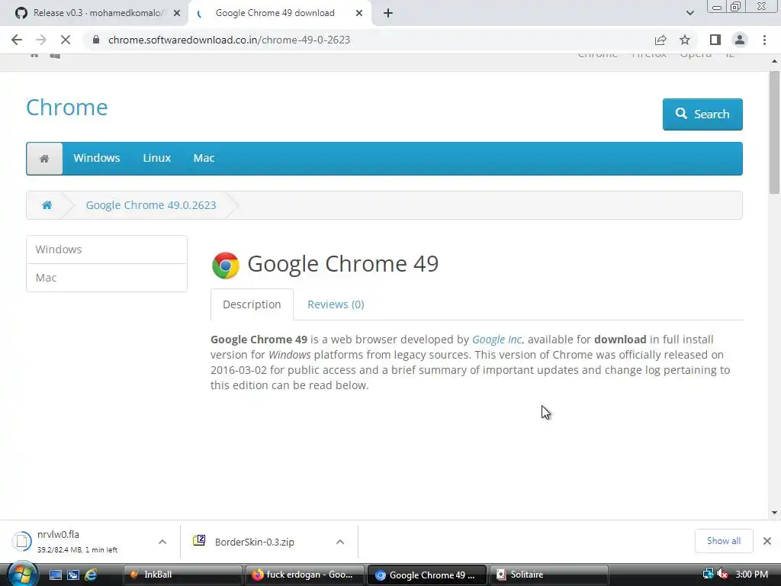Select the Google Chrome 49 download tab
This screenshot has height=586, width=781.
click(x=275, y=13)
